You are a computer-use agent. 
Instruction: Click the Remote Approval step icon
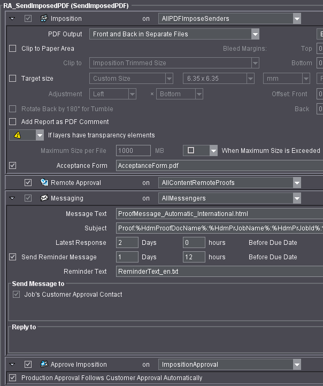click(x=44, y=183)
